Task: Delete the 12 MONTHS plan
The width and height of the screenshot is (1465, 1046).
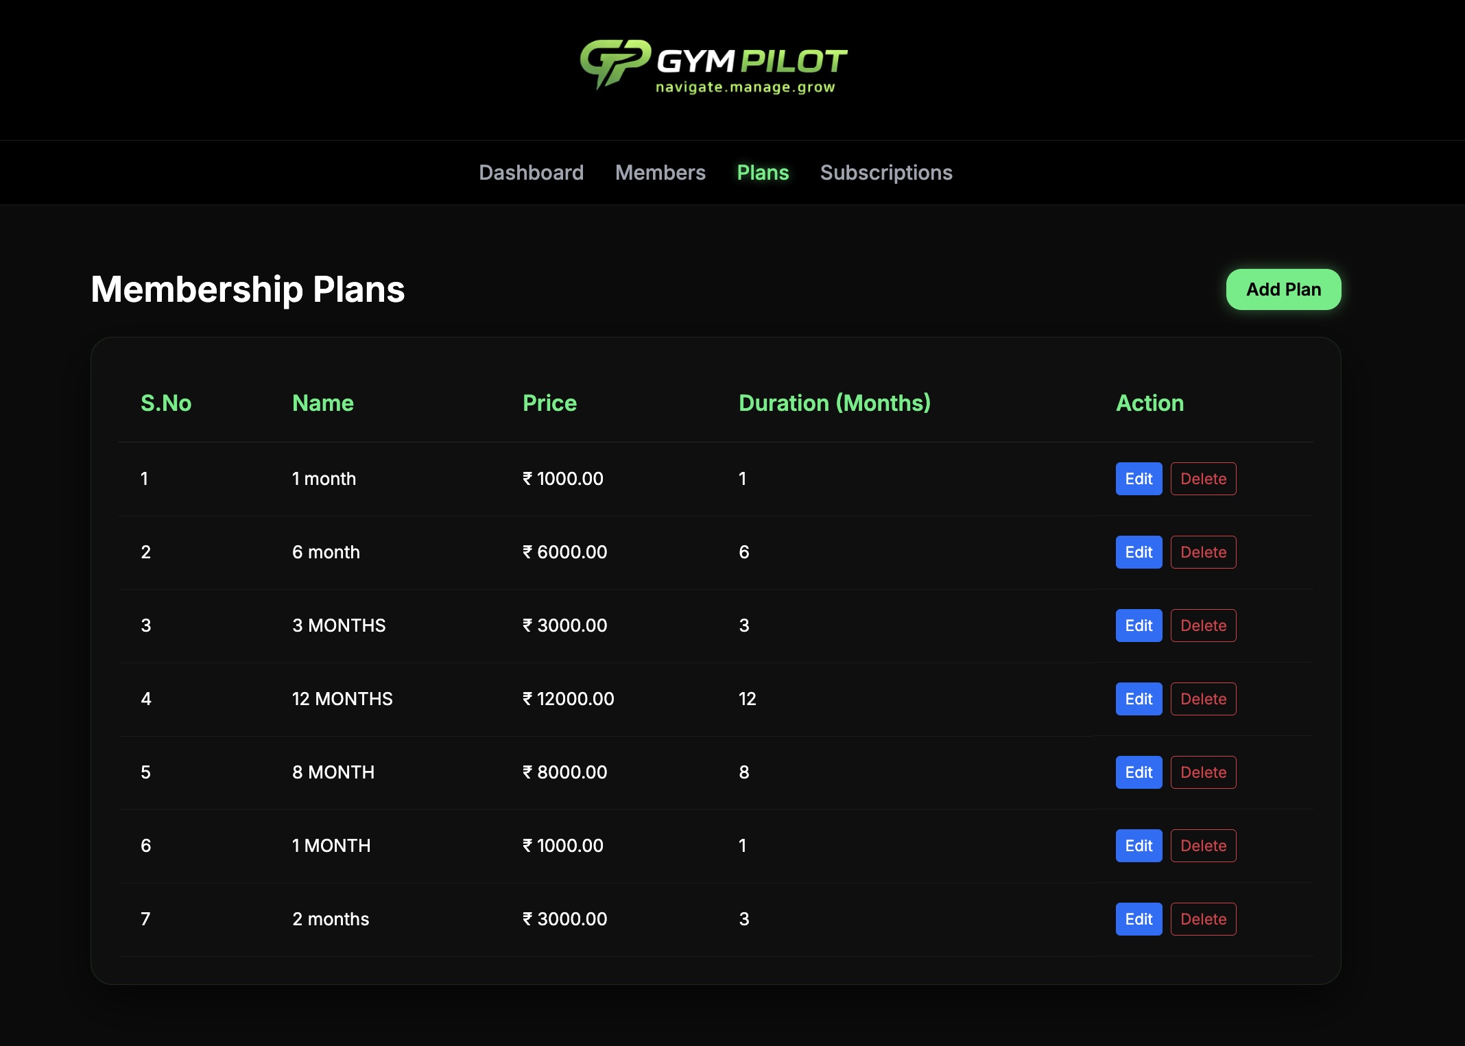Action: point(1203,699)
